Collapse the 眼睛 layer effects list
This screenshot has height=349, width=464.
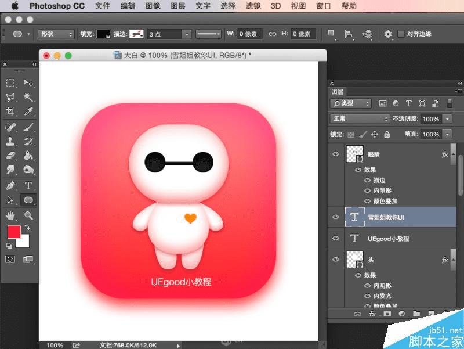pyautogui.click(x=453, y=154)
